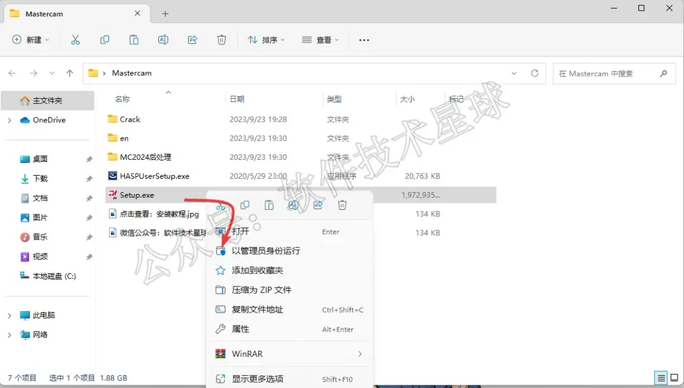684x388 pixels.
Task: Click the Mastercam breadcrumb in address bar
Action: click(132, 74)
